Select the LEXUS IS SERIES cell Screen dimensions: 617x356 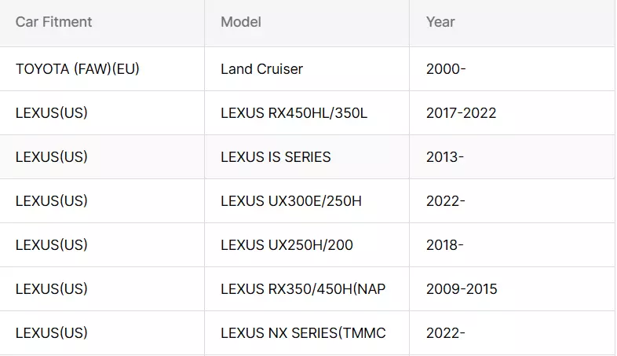click(x=307, y=157)
